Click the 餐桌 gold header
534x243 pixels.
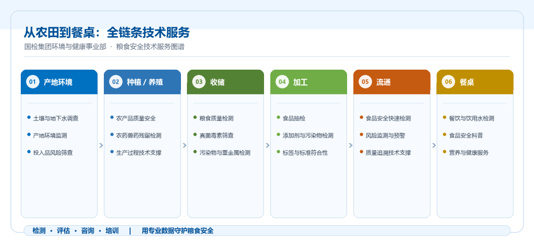tap(475, 82)
